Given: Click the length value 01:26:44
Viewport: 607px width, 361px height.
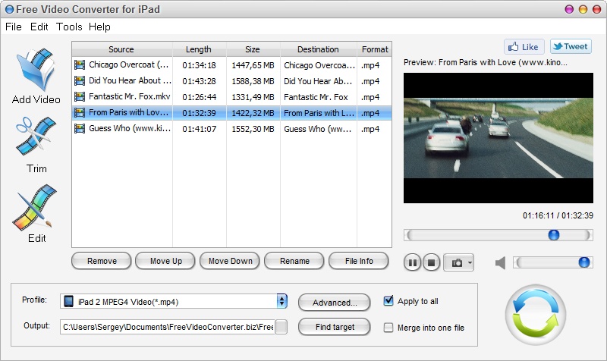Looking at the screenshot, I should click(199, 97).
